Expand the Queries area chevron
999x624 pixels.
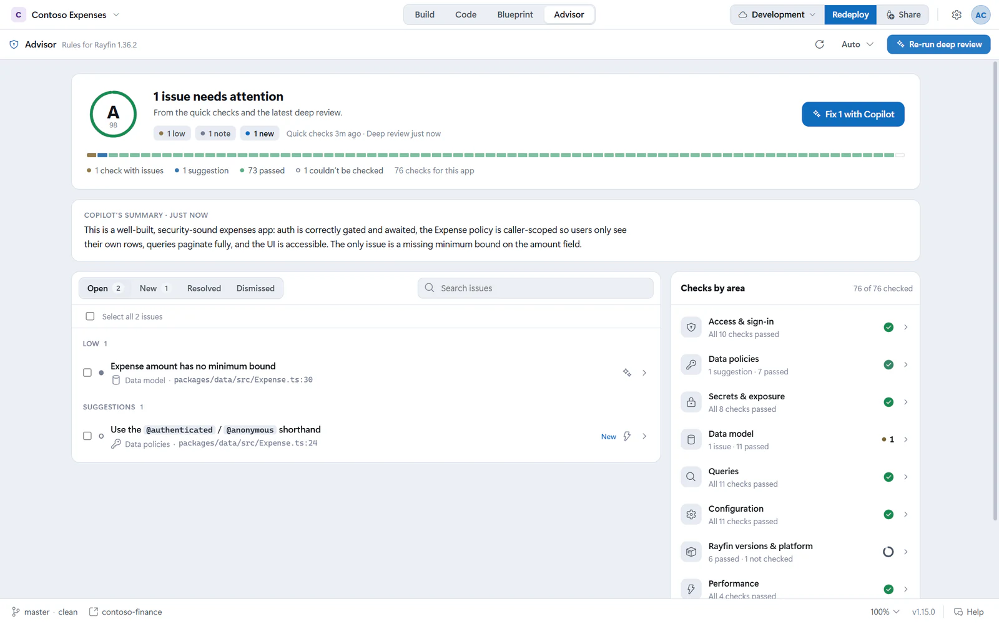coord(906,477)
